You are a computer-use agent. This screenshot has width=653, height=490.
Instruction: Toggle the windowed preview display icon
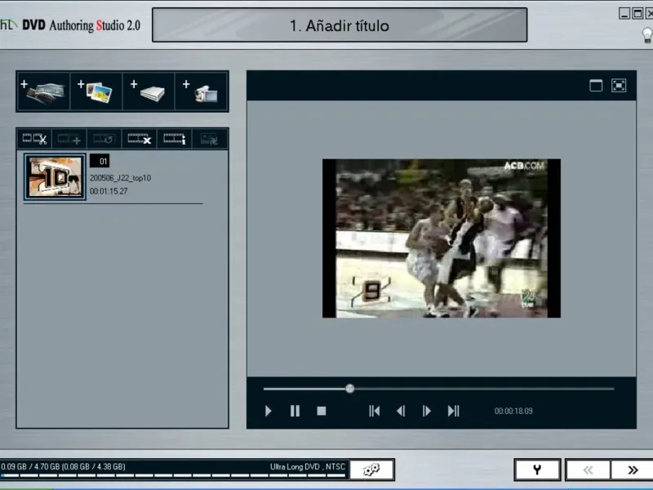[596, 86]
